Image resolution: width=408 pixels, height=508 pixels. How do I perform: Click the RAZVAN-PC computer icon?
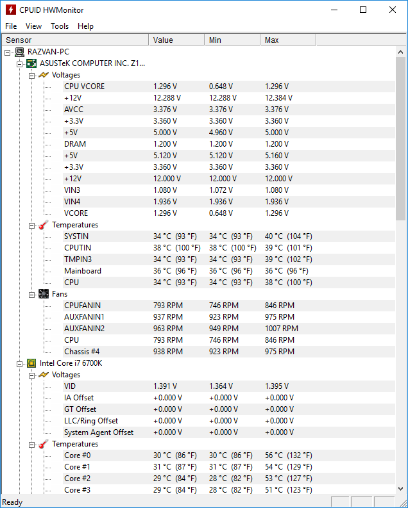[19, 52]
